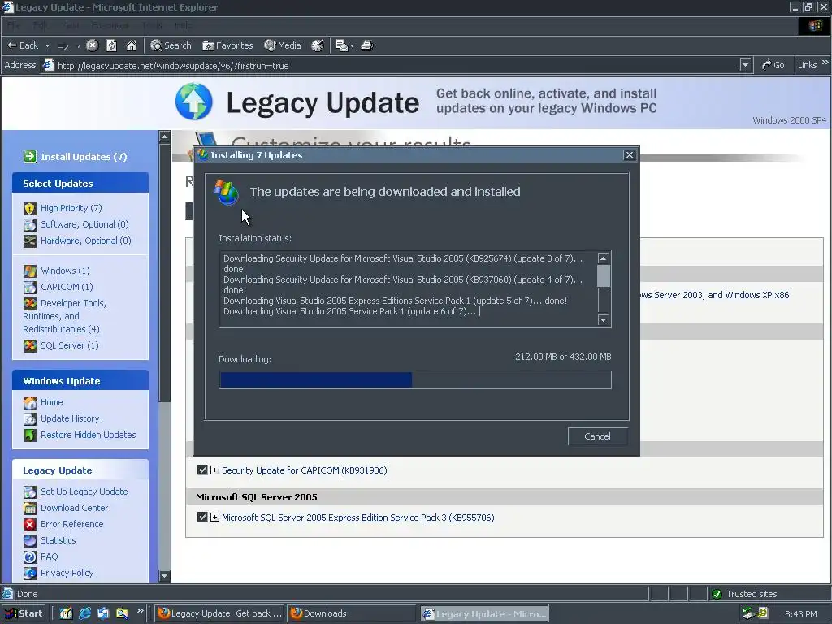This screenshot has width=832, height=624.
Task: Click the Mail toolbar icon
Action: point(342,45)
